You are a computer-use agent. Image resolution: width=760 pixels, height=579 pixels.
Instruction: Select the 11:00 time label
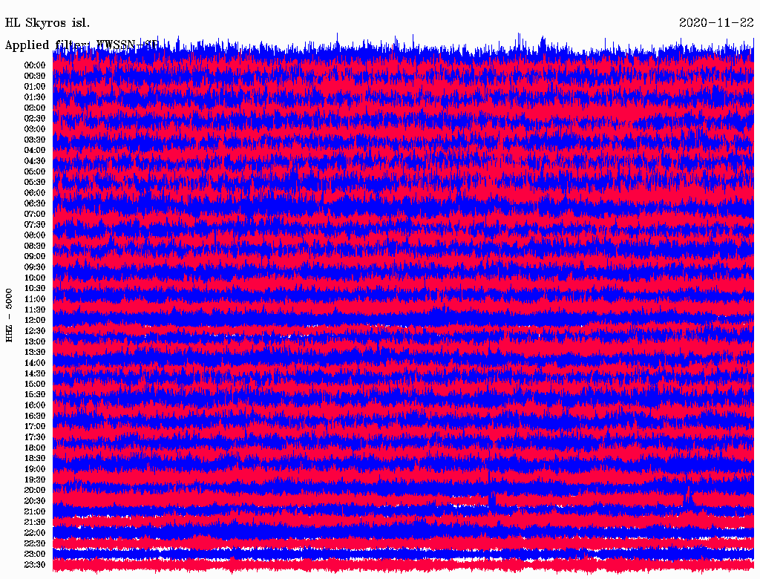pos(35,299)
